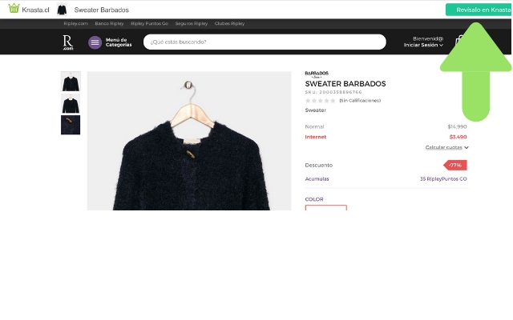Image resolution: width=513 pixels, height=320 pixels.
Task: Select the color swatch under COLOR
Action: click(326, 208)
